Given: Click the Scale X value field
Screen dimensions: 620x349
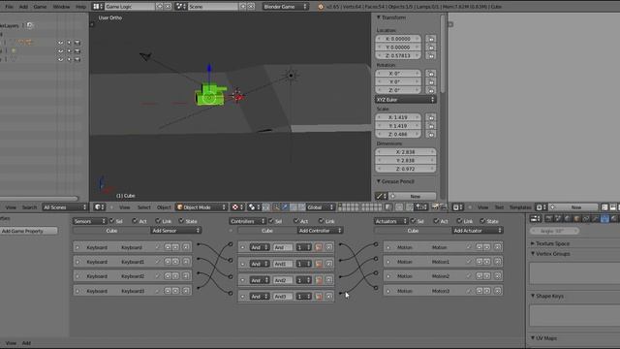Looking at the screenshot, I should click(x=398, y=117).
